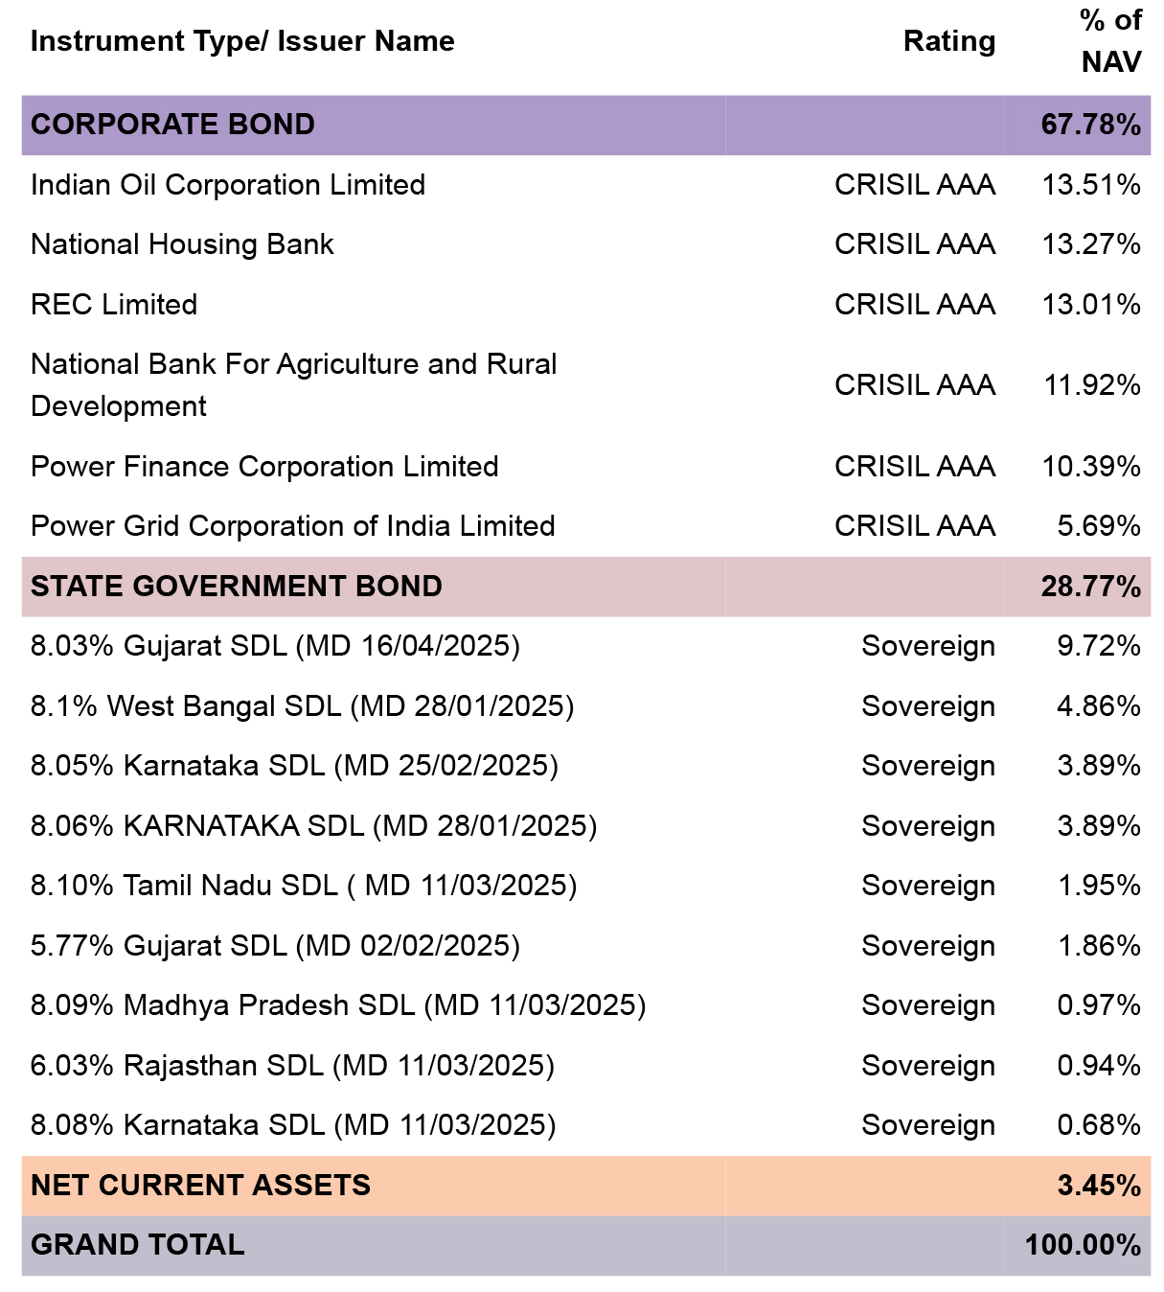1164x1292 pixels.
Task: Click Power Grid Corporation of India Limited
Action: [292, 526]
